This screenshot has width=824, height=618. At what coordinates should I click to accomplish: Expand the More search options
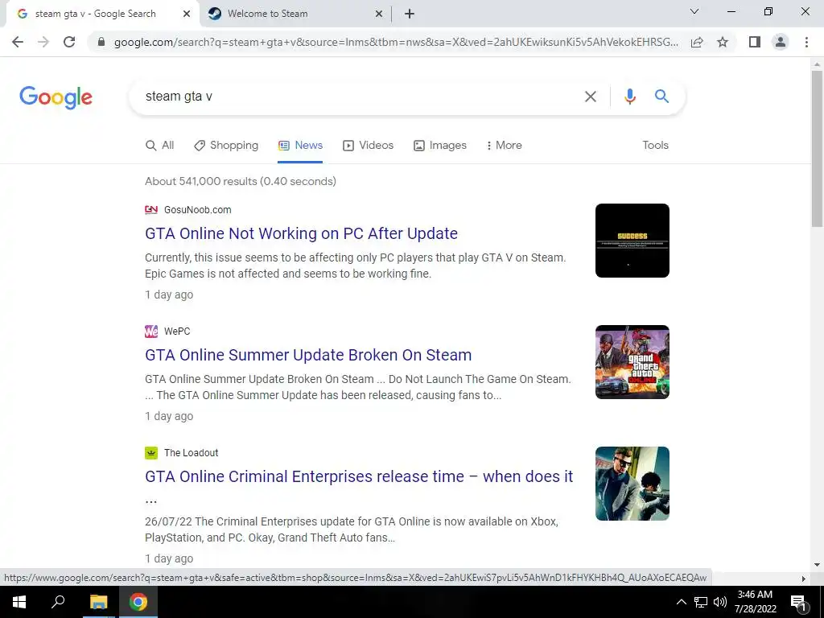click(504, 146)
